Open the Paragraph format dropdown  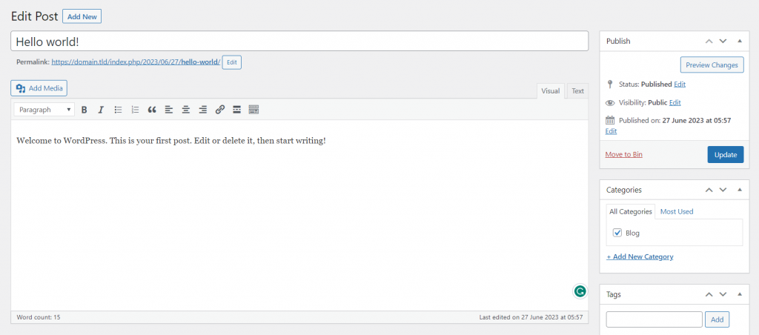point(44,110)
